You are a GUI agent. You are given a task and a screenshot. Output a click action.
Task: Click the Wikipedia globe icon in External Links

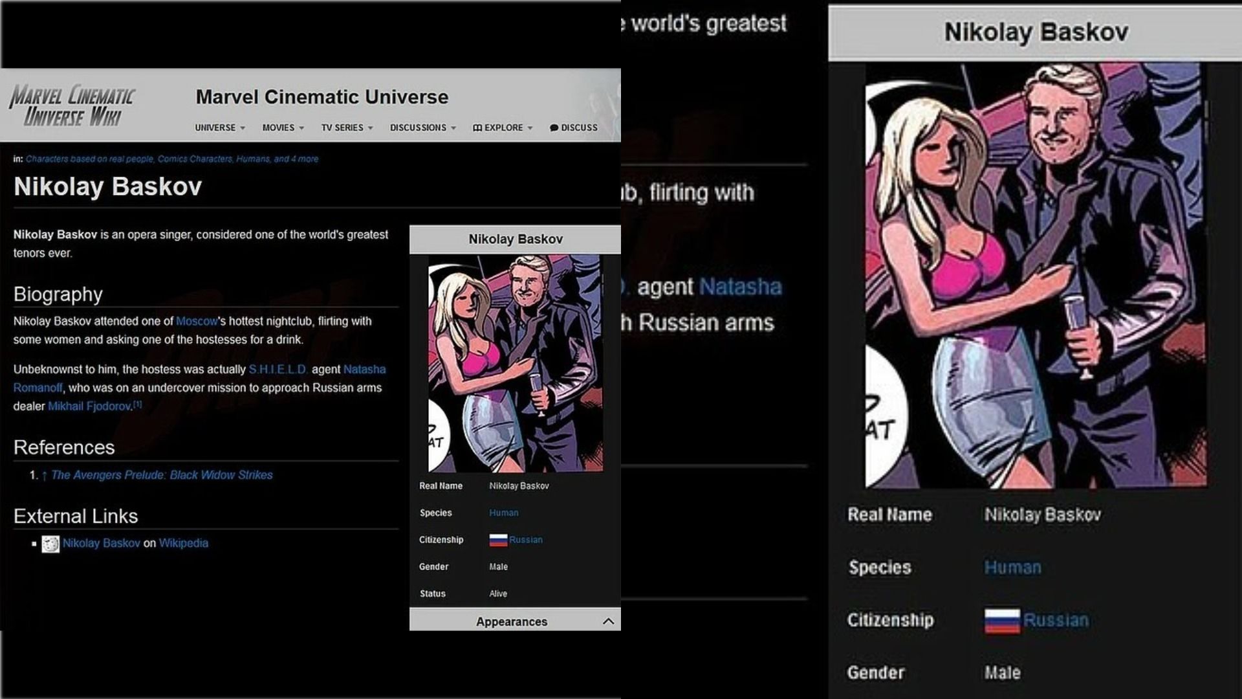pyautogui.click(x=50, y=544)
